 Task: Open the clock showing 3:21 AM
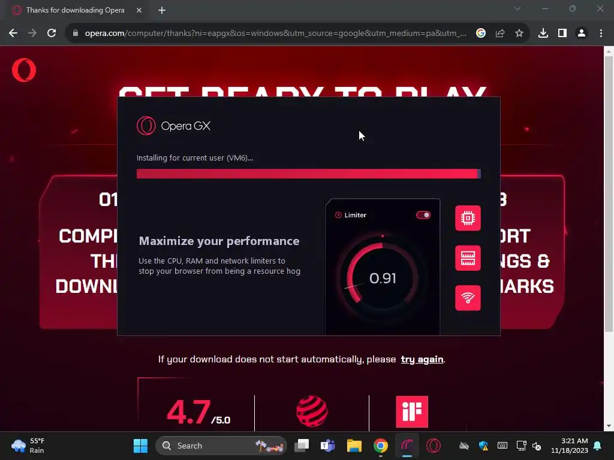pos(570,446)
